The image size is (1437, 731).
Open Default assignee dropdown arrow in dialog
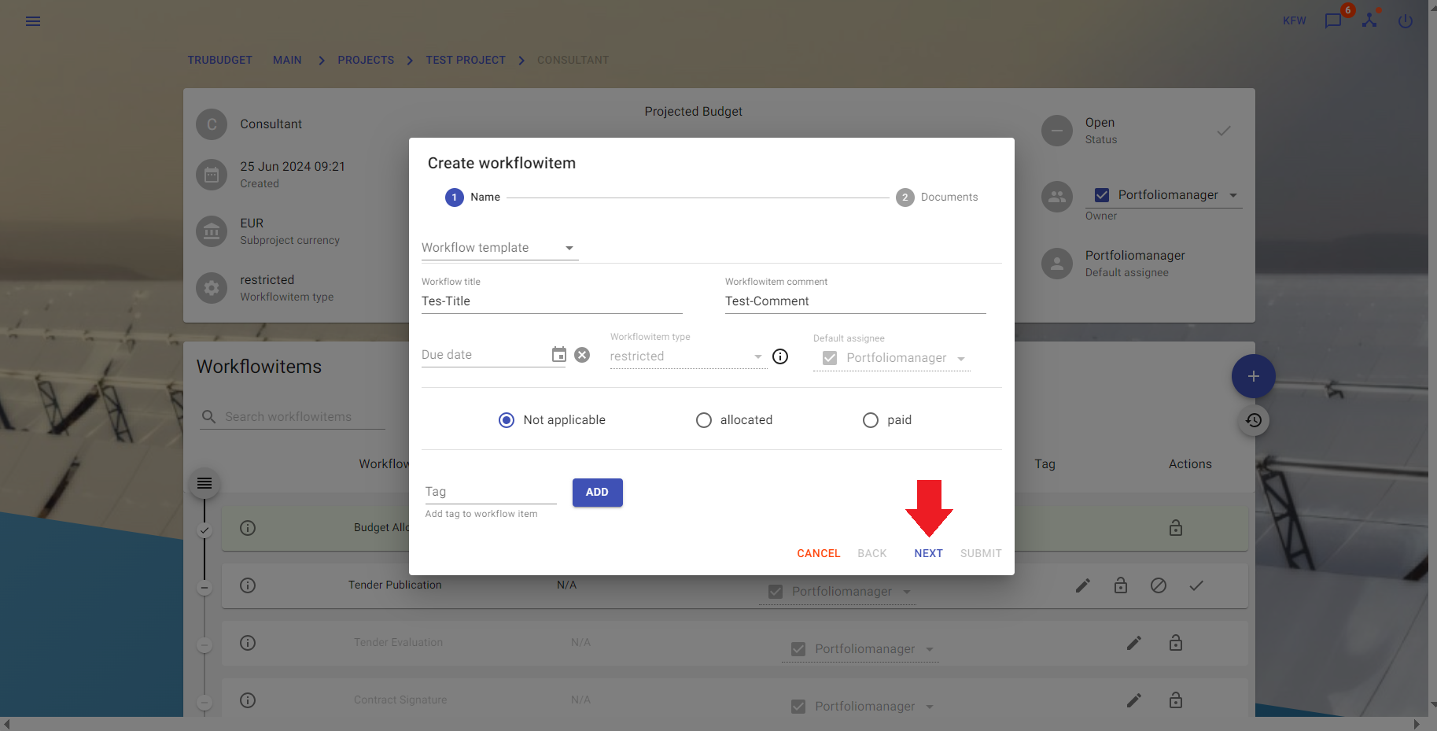point(961,359)
